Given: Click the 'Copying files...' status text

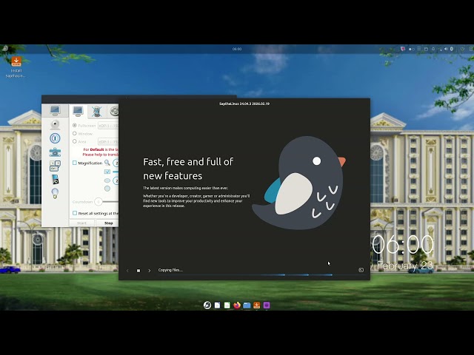Looking at the screenshot, I should click(170, 270).
